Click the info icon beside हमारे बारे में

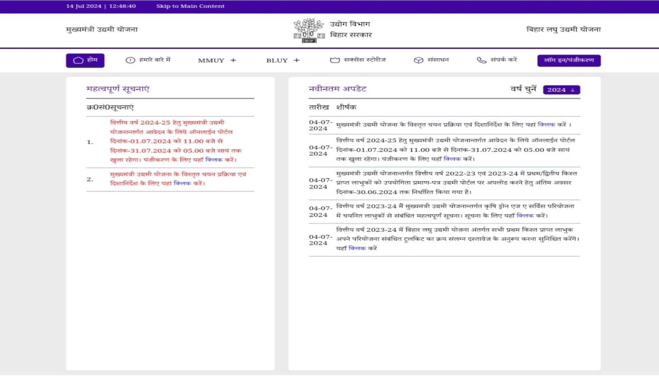click(130, 60)
